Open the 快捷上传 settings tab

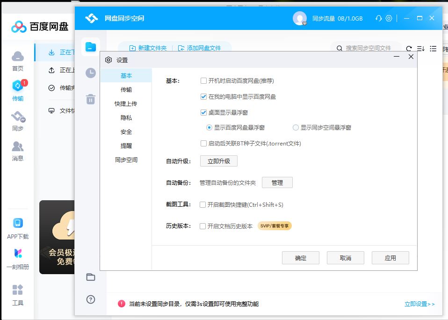click(x=126, y=103)
